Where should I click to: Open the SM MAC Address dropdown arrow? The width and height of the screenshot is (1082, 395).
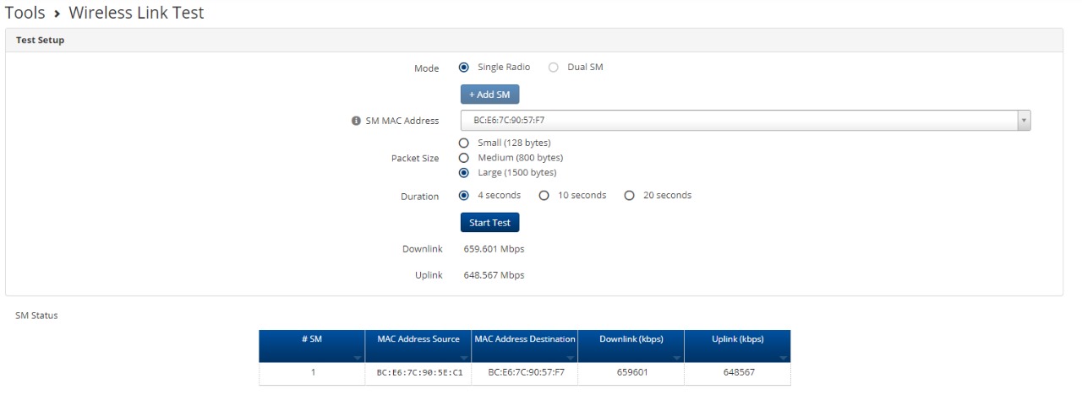coord(1024,121)
